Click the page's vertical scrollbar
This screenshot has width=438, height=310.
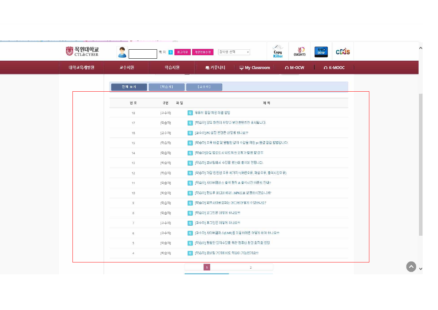pos(421,163)
